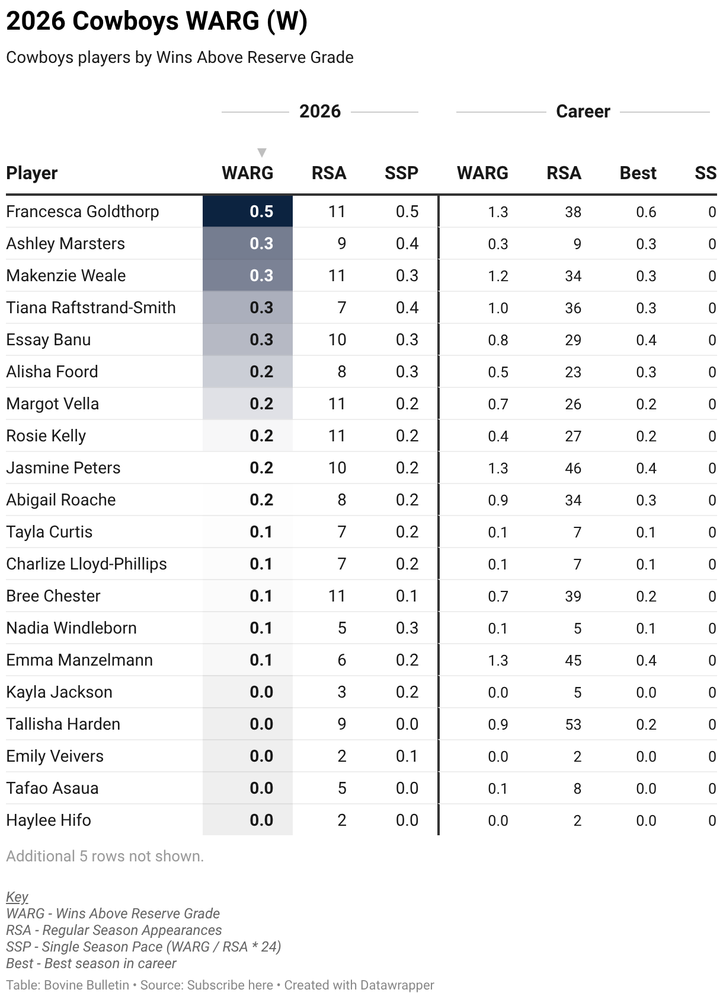Click Tallisha Harden's career RSA value 53
The height and width of the screenshot is (999, 723).
coord(573,724)
